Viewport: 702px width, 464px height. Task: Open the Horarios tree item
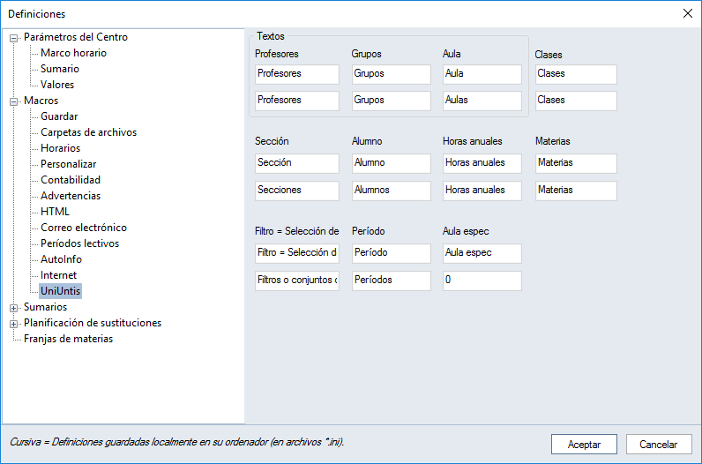[61, 148]
